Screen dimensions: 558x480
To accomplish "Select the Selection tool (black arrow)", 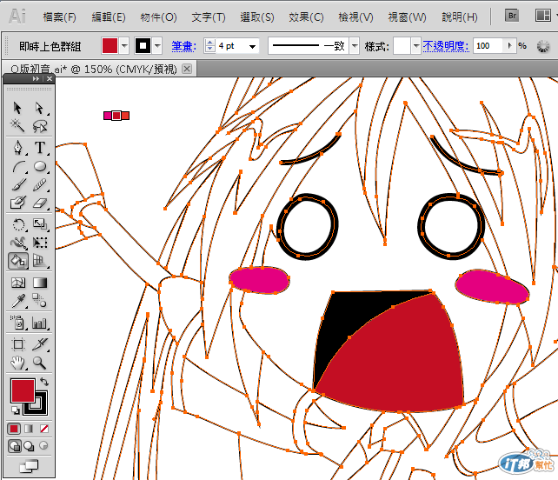I will 17,108.
